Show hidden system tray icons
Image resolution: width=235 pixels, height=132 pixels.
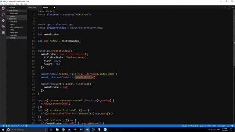tap(209, 129)
